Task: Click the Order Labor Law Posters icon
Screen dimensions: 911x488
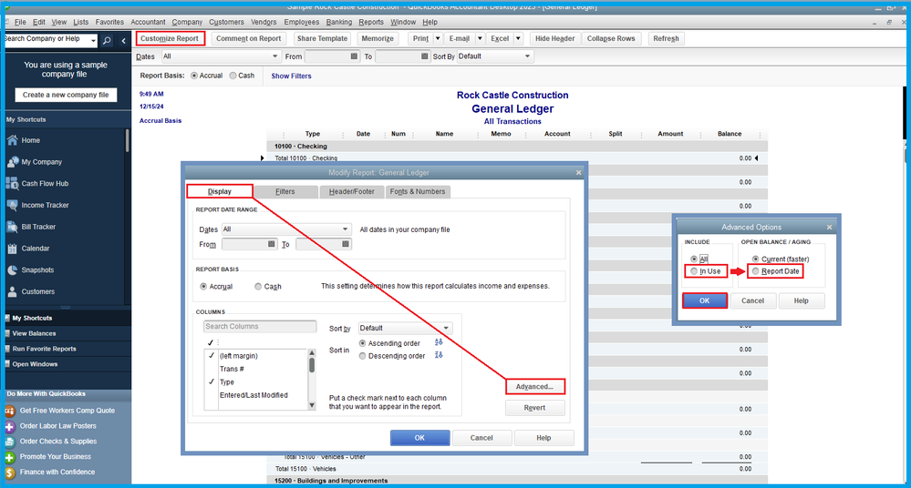Action: click(x=10, y=426)
